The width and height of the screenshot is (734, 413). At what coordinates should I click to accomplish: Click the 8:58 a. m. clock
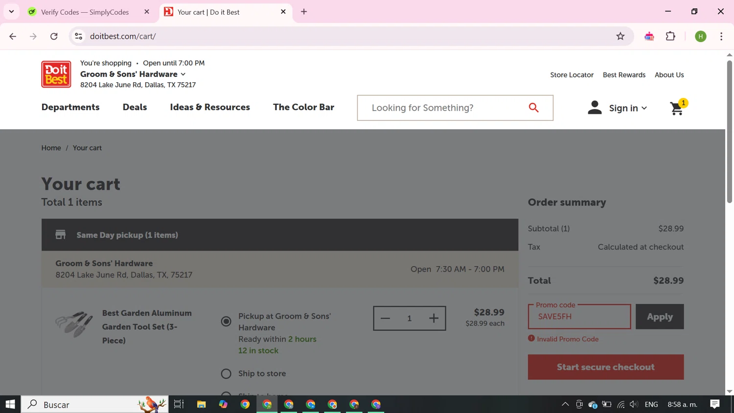click(683, 404)
